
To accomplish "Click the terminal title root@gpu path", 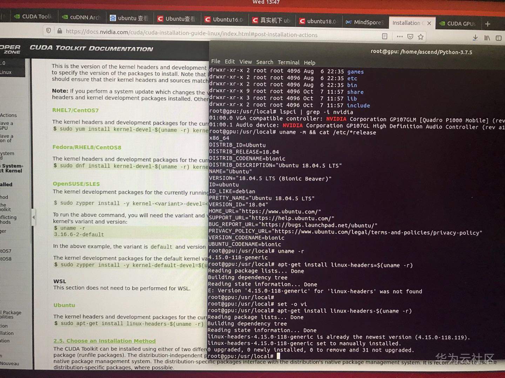I will pos(421,52).
